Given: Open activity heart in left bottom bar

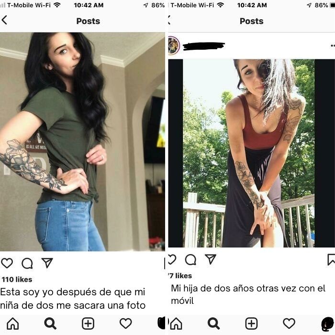Looking at the screenshot, I should click(x=125, y=324).
